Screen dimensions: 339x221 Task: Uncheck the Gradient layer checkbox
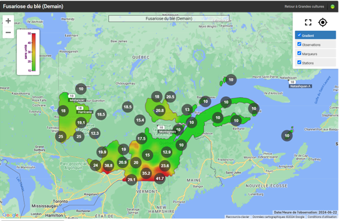point(299,35)
